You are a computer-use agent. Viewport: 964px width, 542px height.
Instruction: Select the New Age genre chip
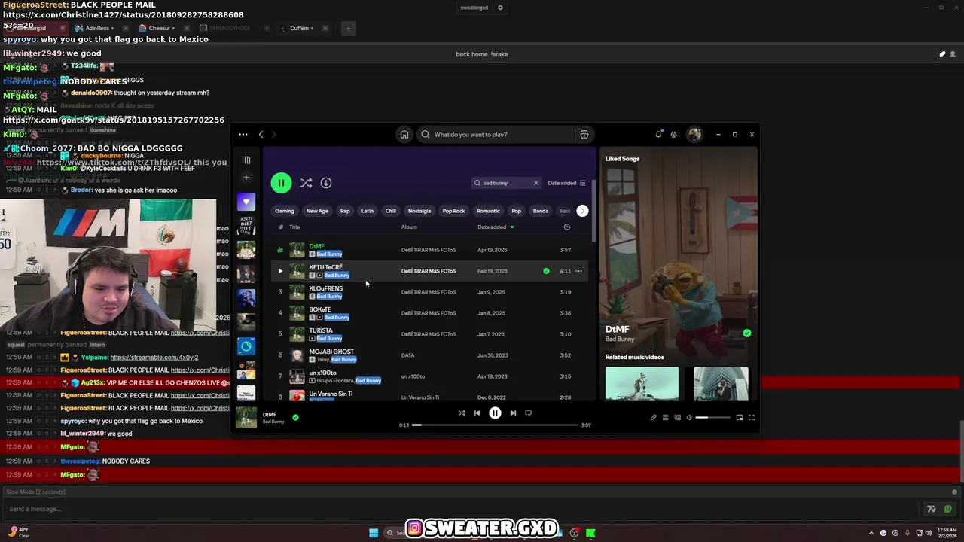[317, 211]
